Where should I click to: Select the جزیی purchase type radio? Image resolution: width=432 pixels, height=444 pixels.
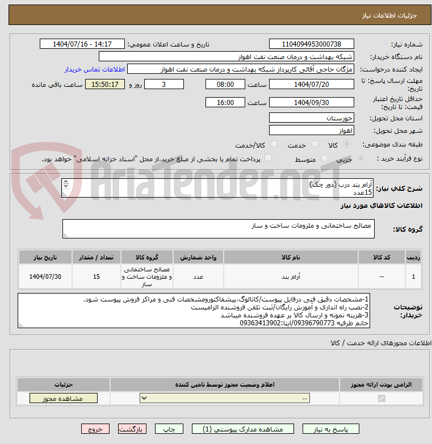pos(360,158)
